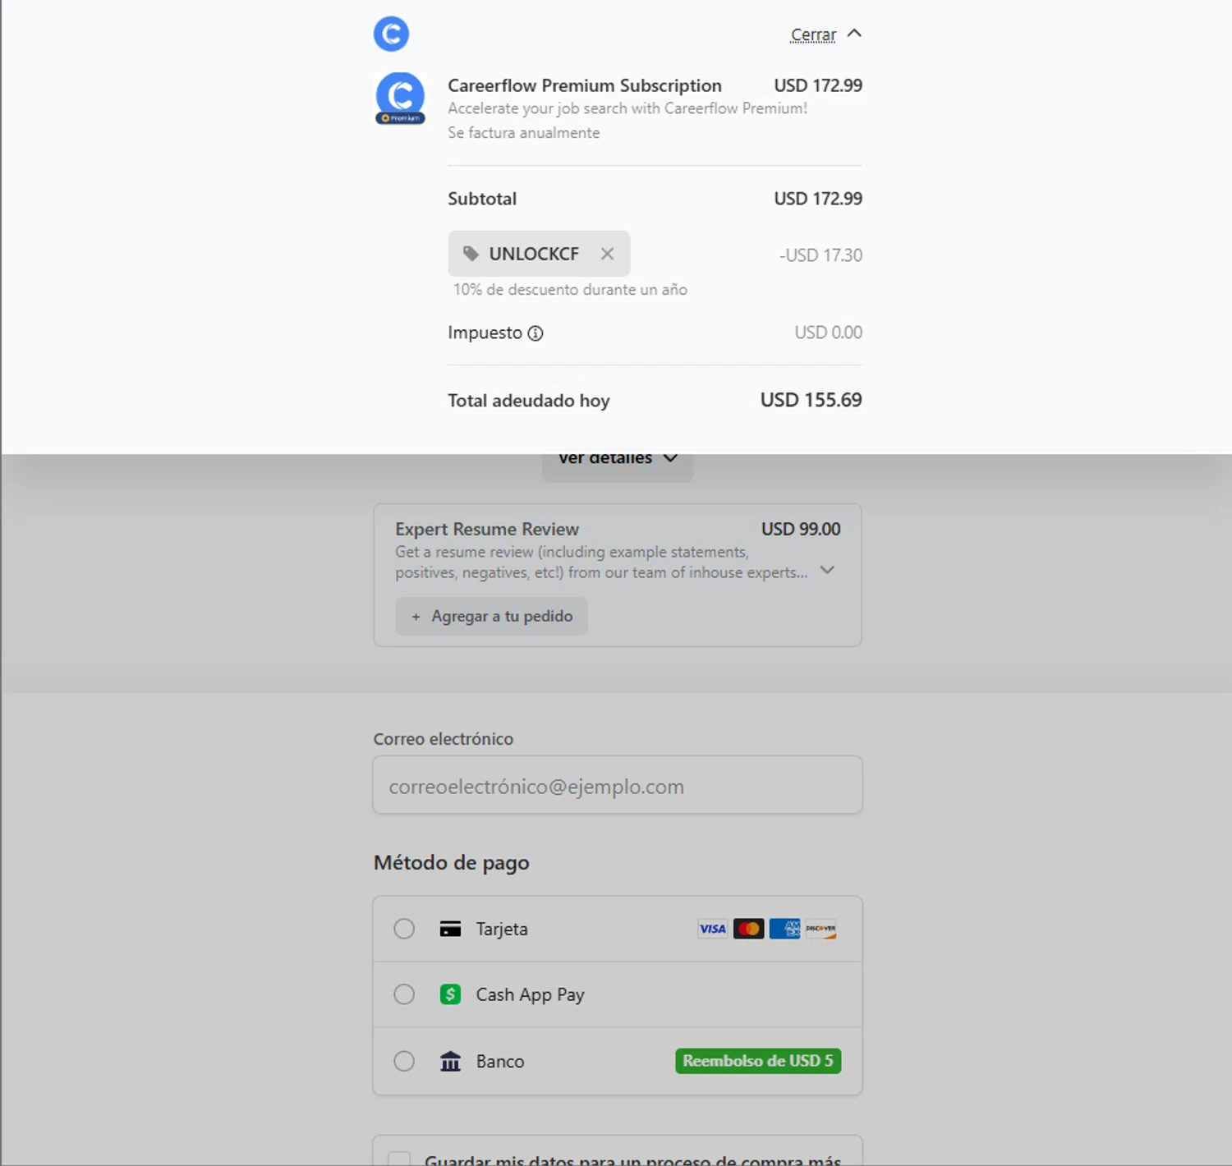The width and height of the screenshot is (1232, 1166).
Task: Click the tag icon on UNLOCKCF coupon
Action: (471, 254)
